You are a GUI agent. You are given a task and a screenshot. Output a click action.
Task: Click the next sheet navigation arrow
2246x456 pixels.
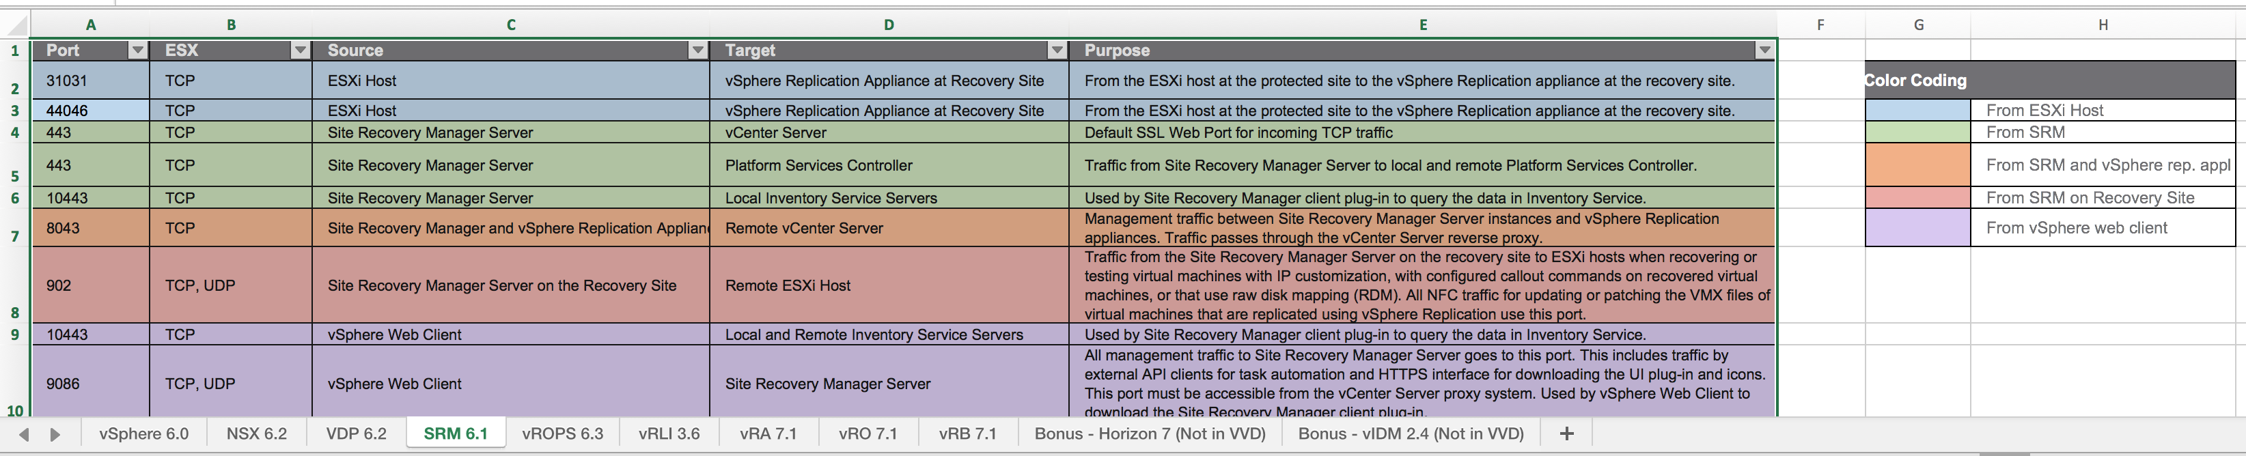click(55, 434)
